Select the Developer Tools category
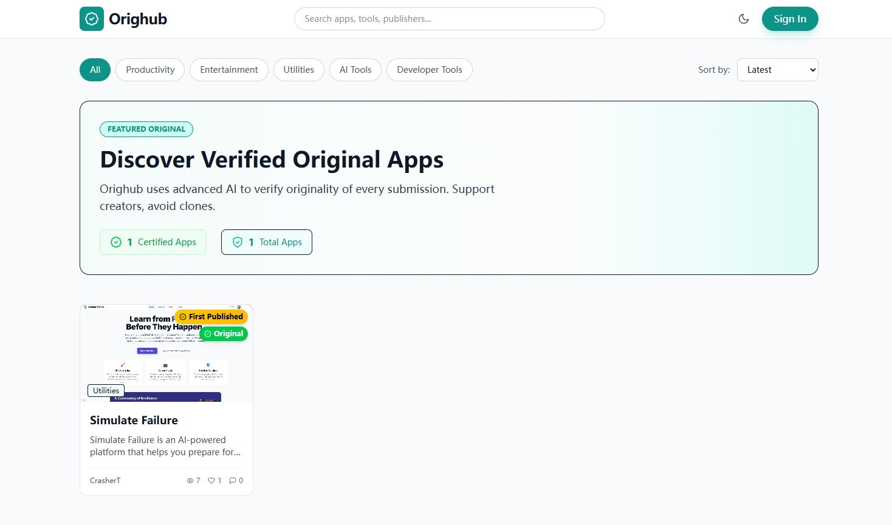 click(429, 69)
